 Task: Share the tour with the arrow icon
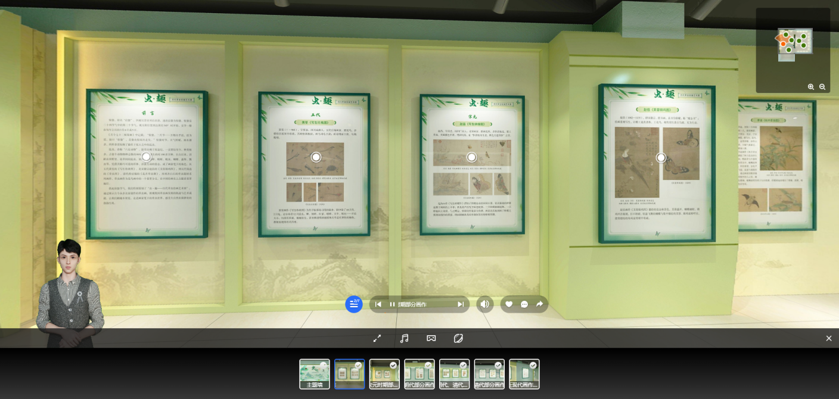pos(540,304)
